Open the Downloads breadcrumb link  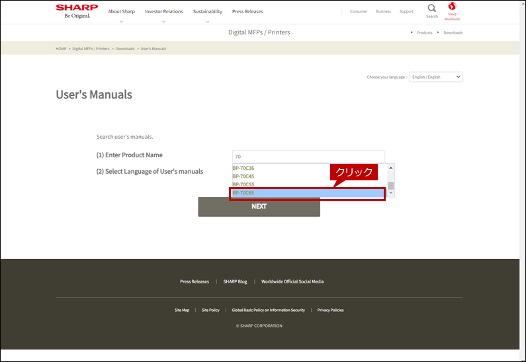[x=125, y=49]
